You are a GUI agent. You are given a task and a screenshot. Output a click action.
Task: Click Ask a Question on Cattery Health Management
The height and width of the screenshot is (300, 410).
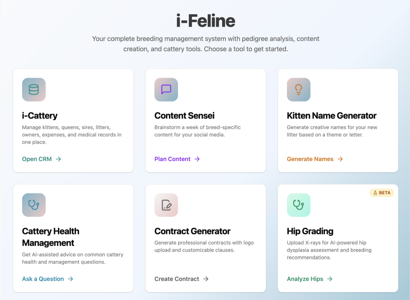(x=43, y=279)
